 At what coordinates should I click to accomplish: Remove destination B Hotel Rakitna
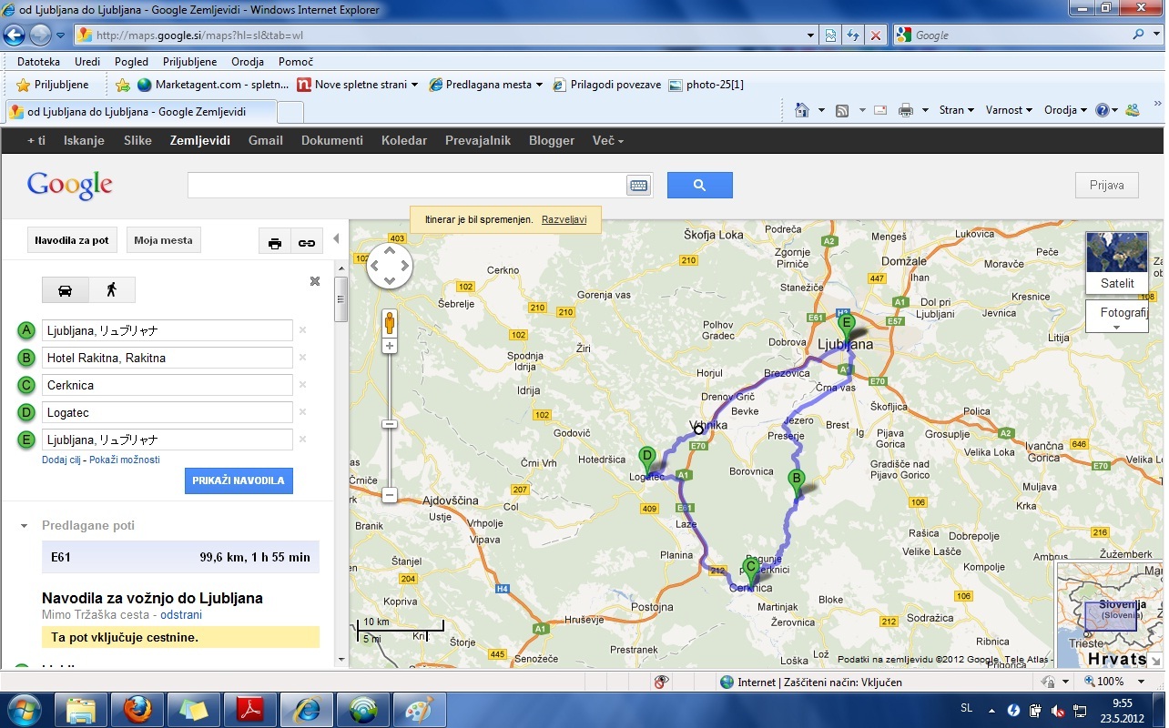[303, 358]
